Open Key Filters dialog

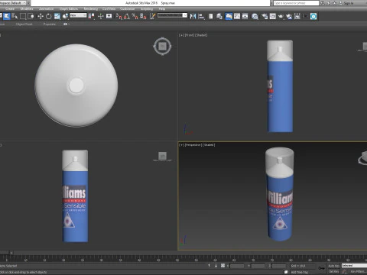(358, 272)
